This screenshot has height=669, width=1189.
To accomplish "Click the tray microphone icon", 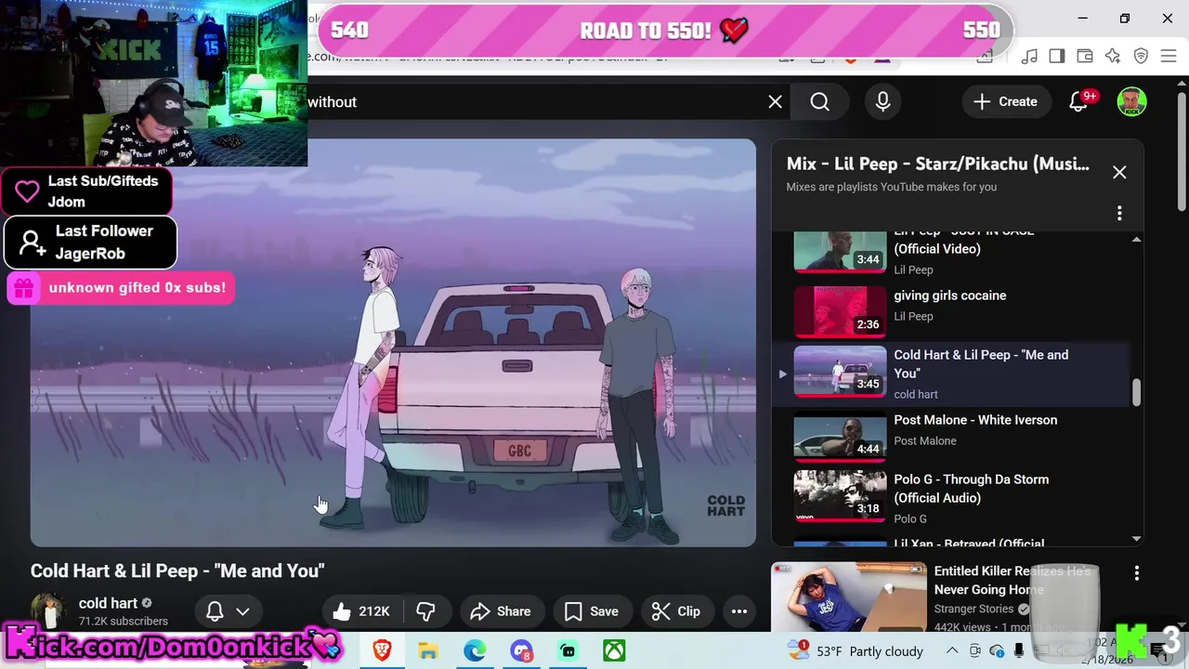I will pos(1019,651).
